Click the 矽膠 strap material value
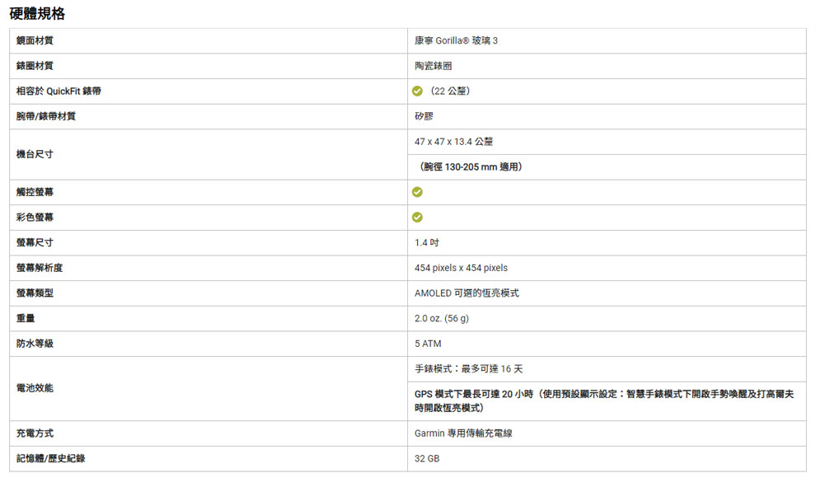This screenshot has width=816, height=487. point(424,116)
